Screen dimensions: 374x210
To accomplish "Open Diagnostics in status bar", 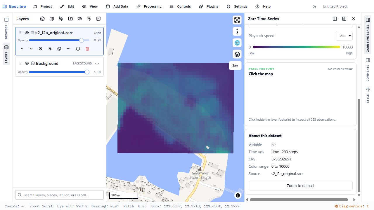I will [x=352, y=206].
